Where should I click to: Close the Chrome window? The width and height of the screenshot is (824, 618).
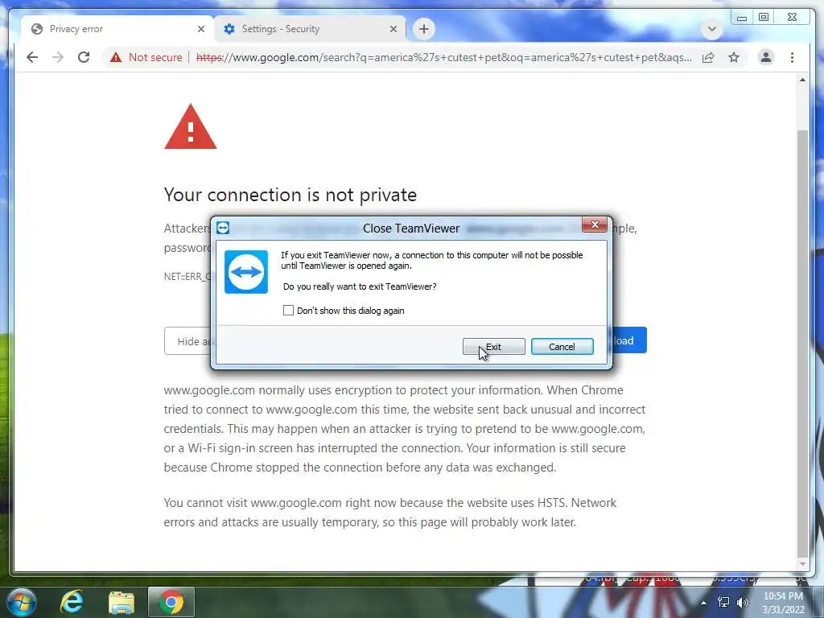792,18
